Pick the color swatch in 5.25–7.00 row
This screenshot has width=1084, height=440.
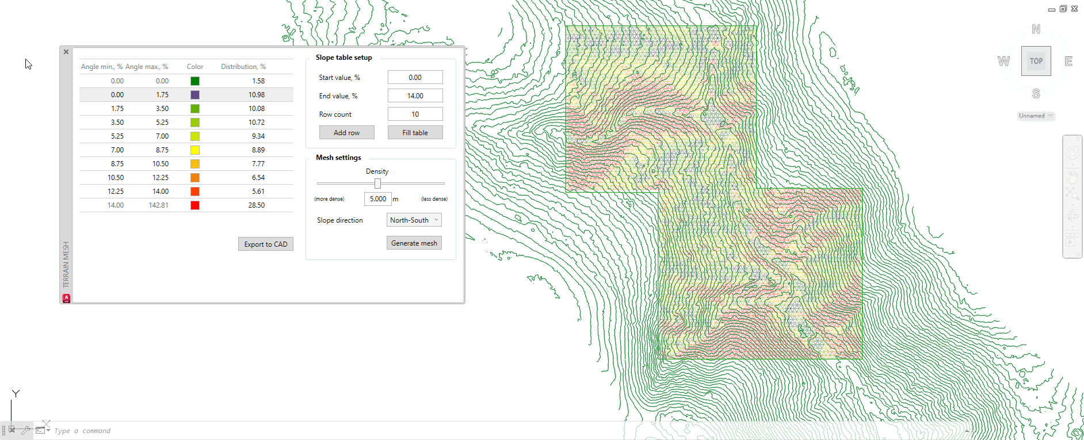point(195,136)
